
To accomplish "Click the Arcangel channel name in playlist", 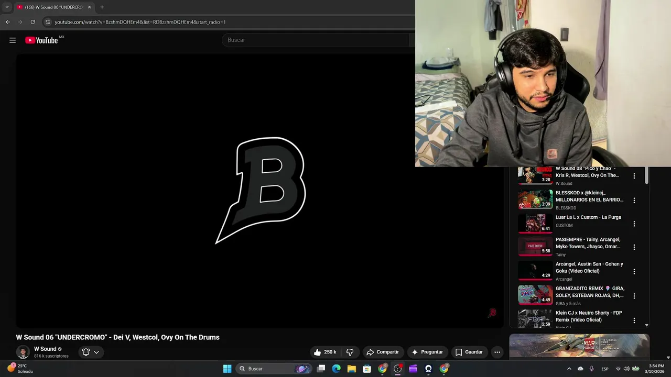I will 564,280.
